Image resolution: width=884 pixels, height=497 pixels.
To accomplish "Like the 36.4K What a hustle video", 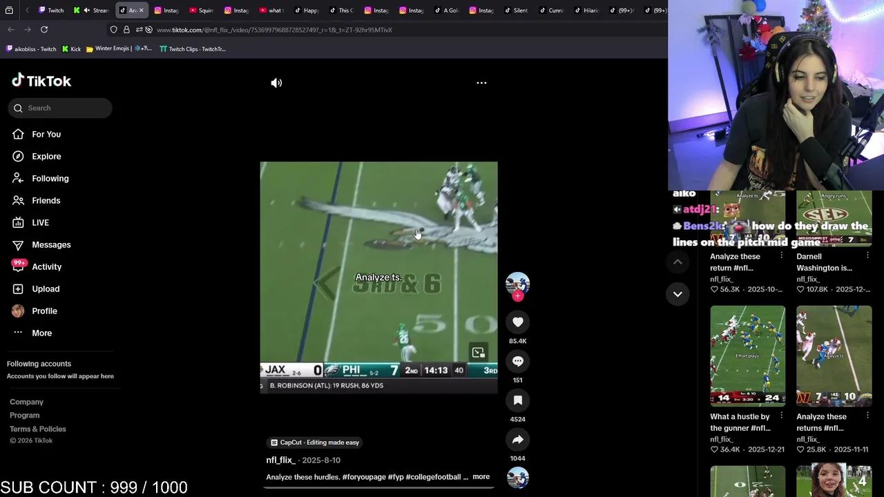I will click(x=715, y=449).
